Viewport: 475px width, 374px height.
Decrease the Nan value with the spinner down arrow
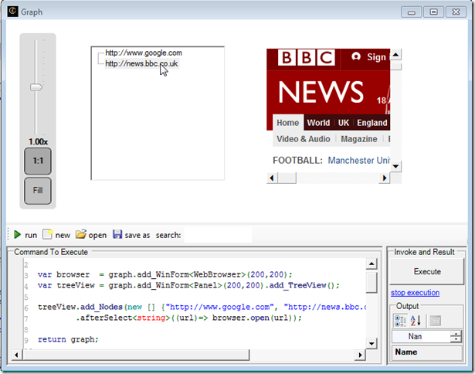coord(456,339)
